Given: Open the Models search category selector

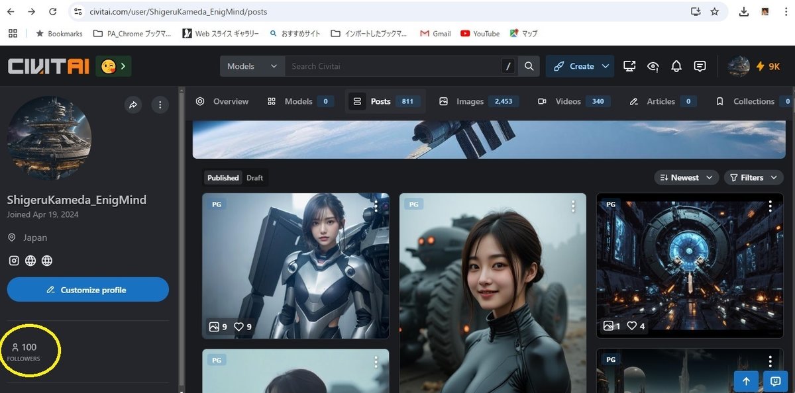Looking at the screenshot, I should coord(252,66).
